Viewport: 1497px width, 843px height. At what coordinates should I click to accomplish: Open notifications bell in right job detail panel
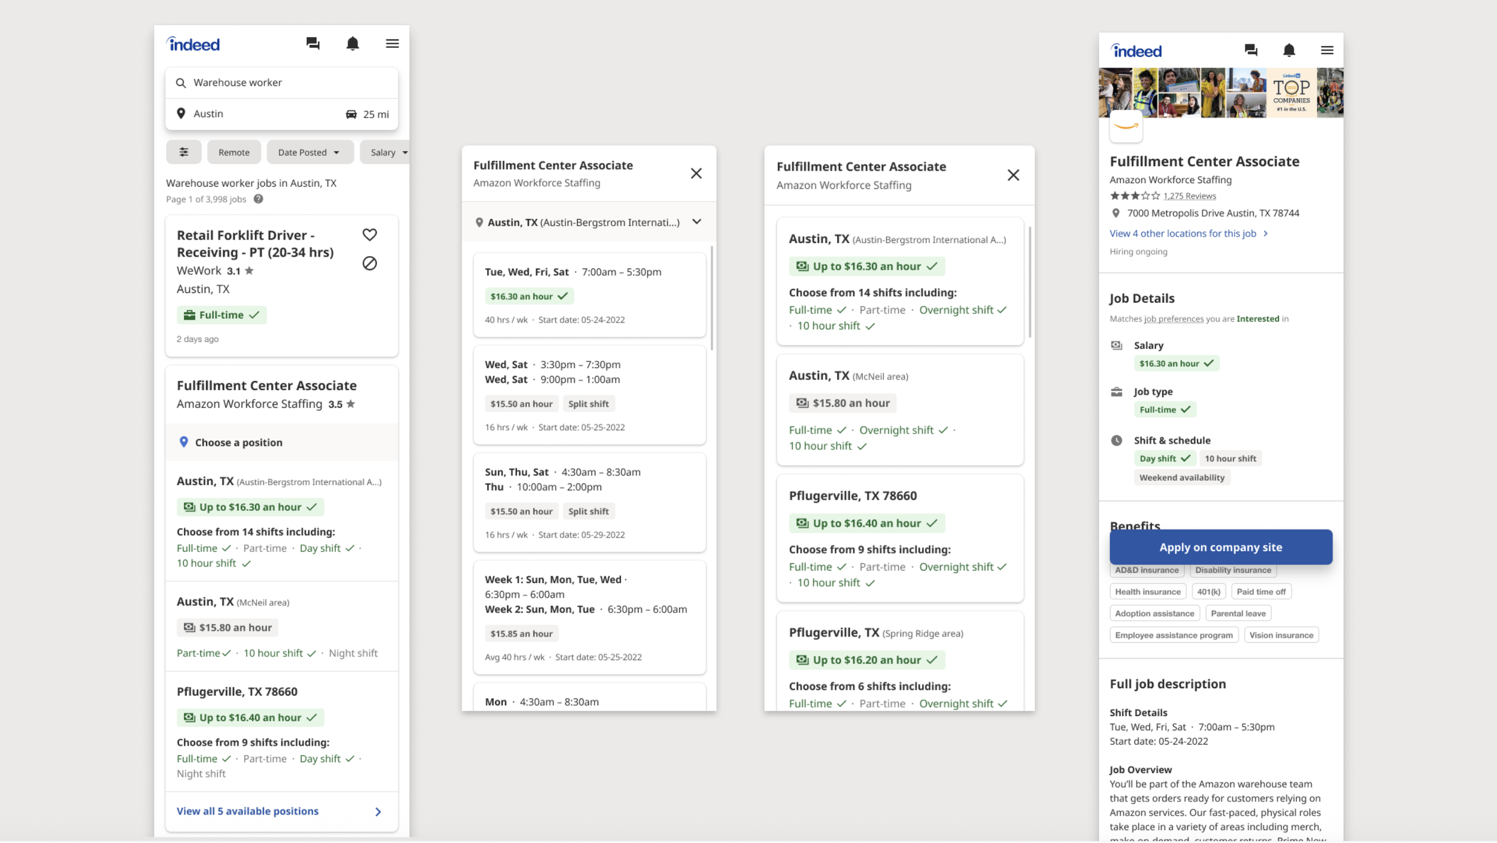coord(1289,50)
